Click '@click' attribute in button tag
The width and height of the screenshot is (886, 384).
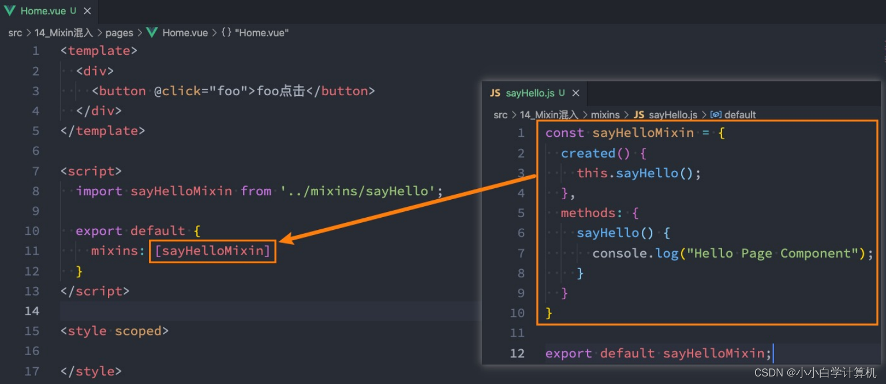coord(177,91)
